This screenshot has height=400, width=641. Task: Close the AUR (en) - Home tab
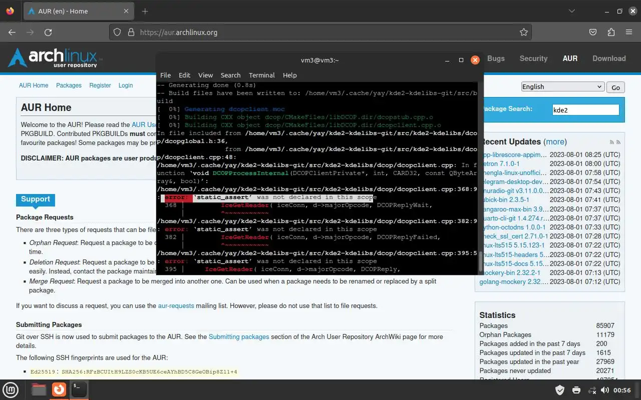pos(126,11)
